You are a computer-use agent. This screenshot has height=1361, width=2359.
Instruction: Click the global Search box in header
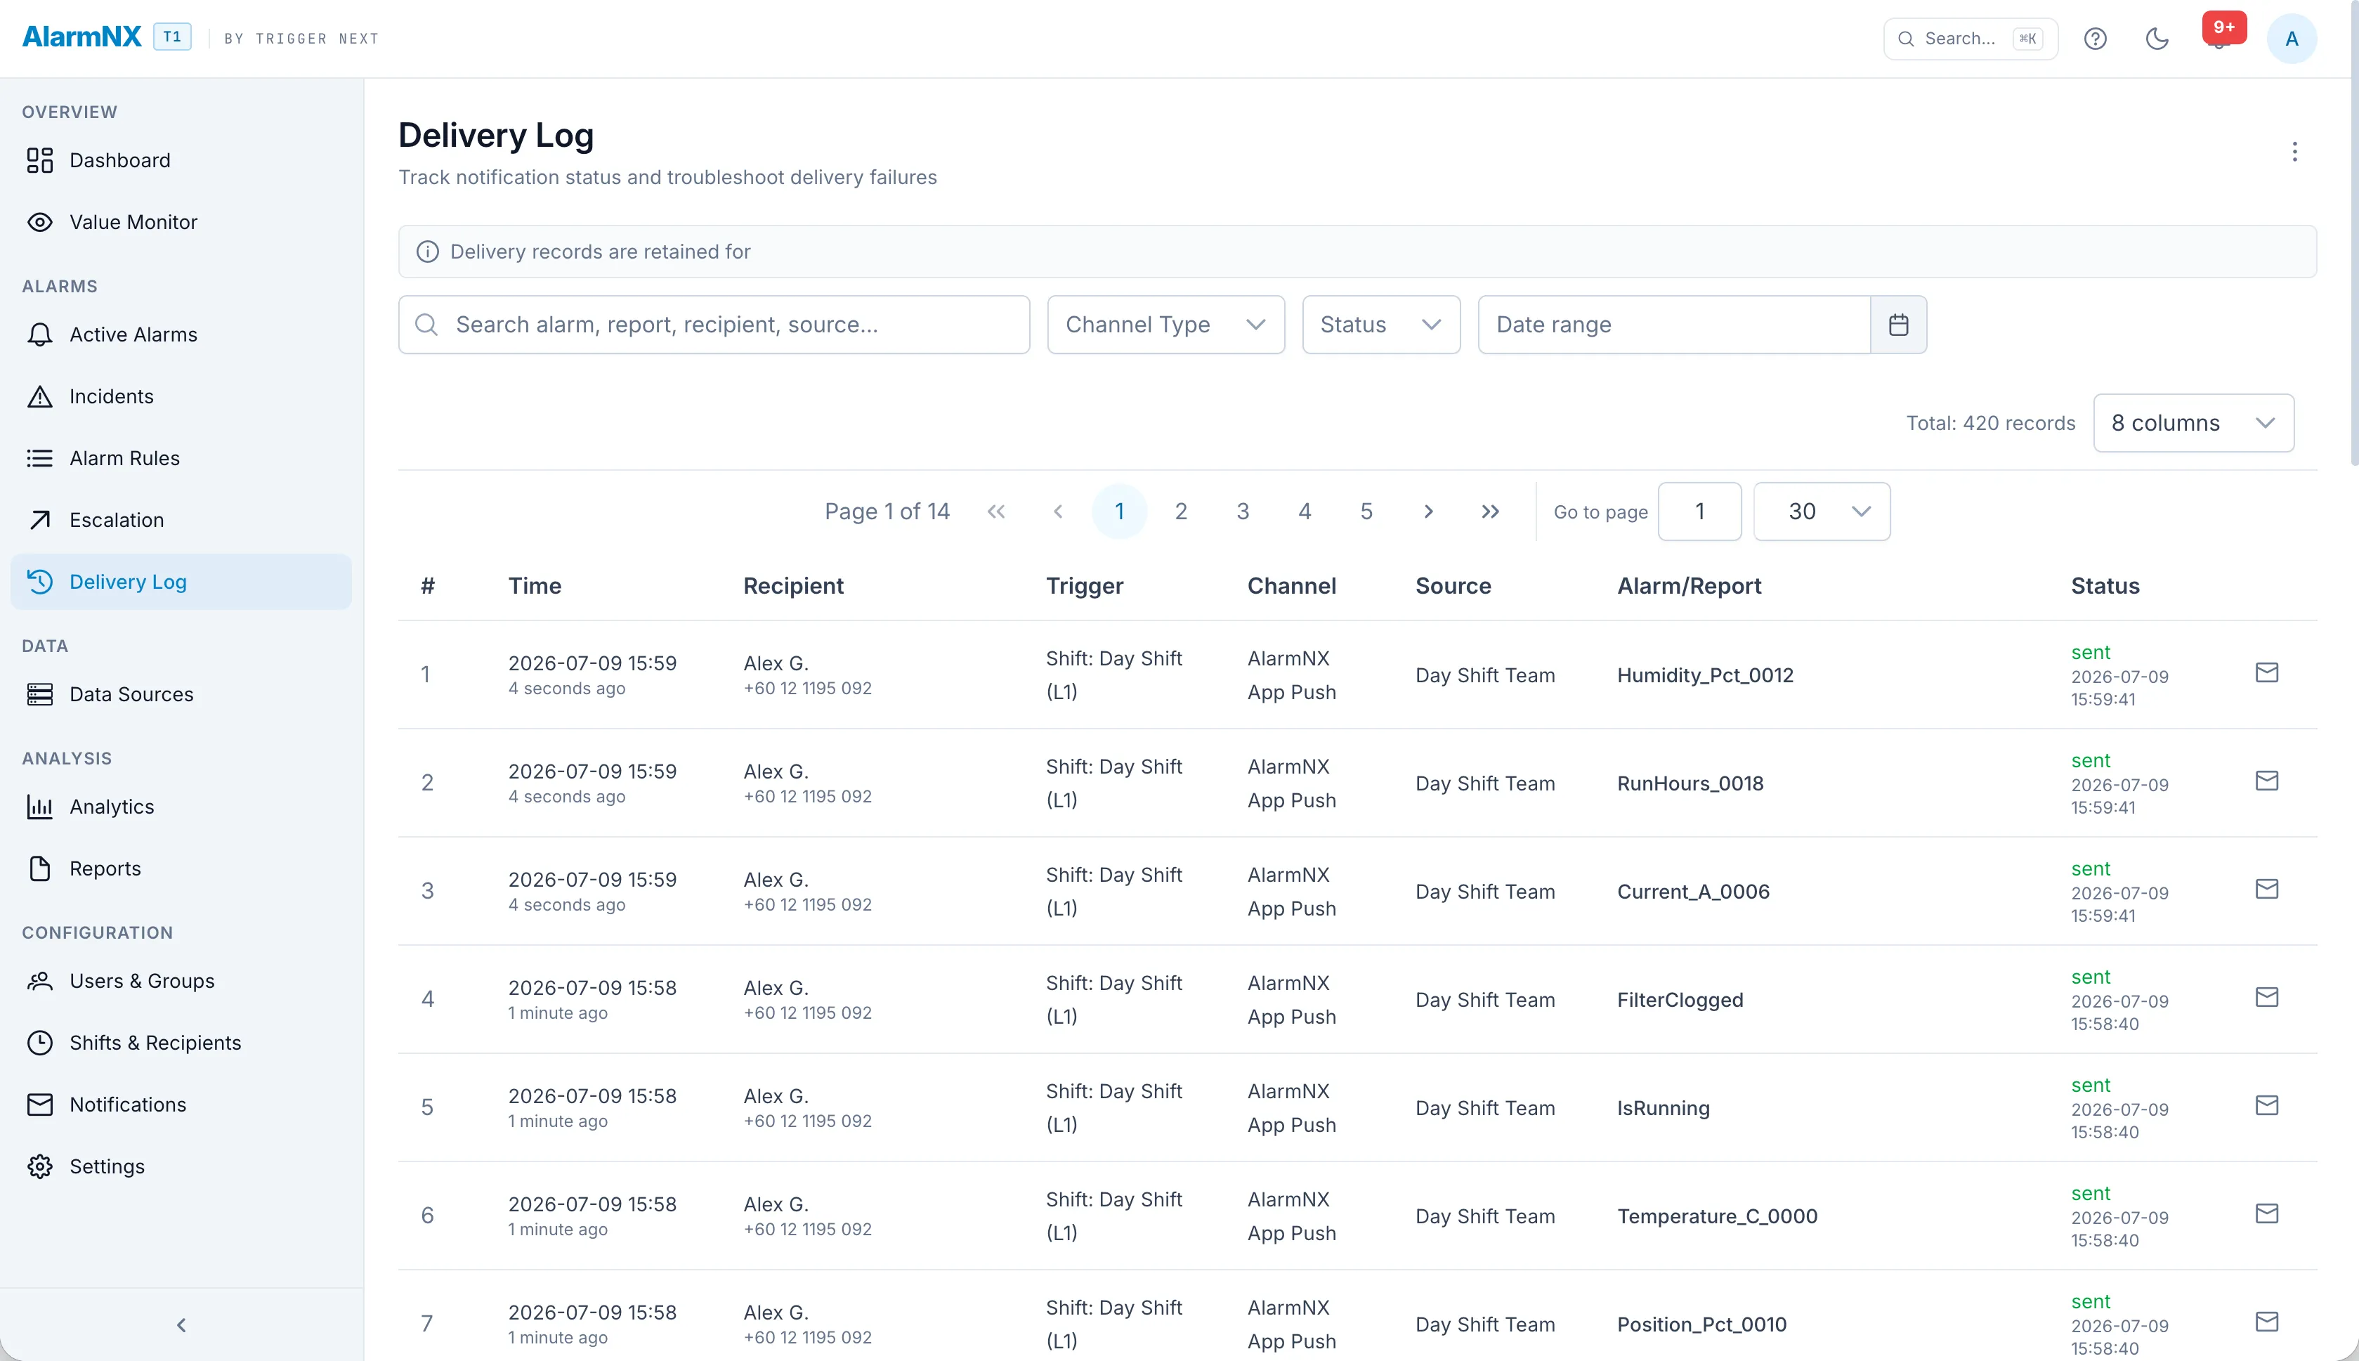1971,39
